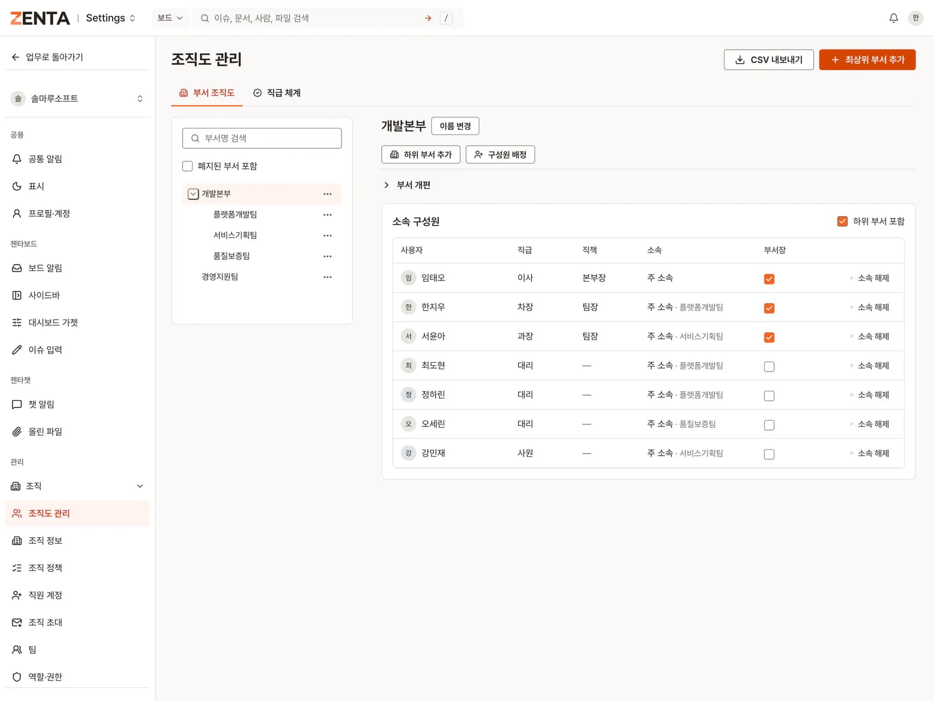
Task: Collapse the 조직 sidebar section
Action: [77, 486]
